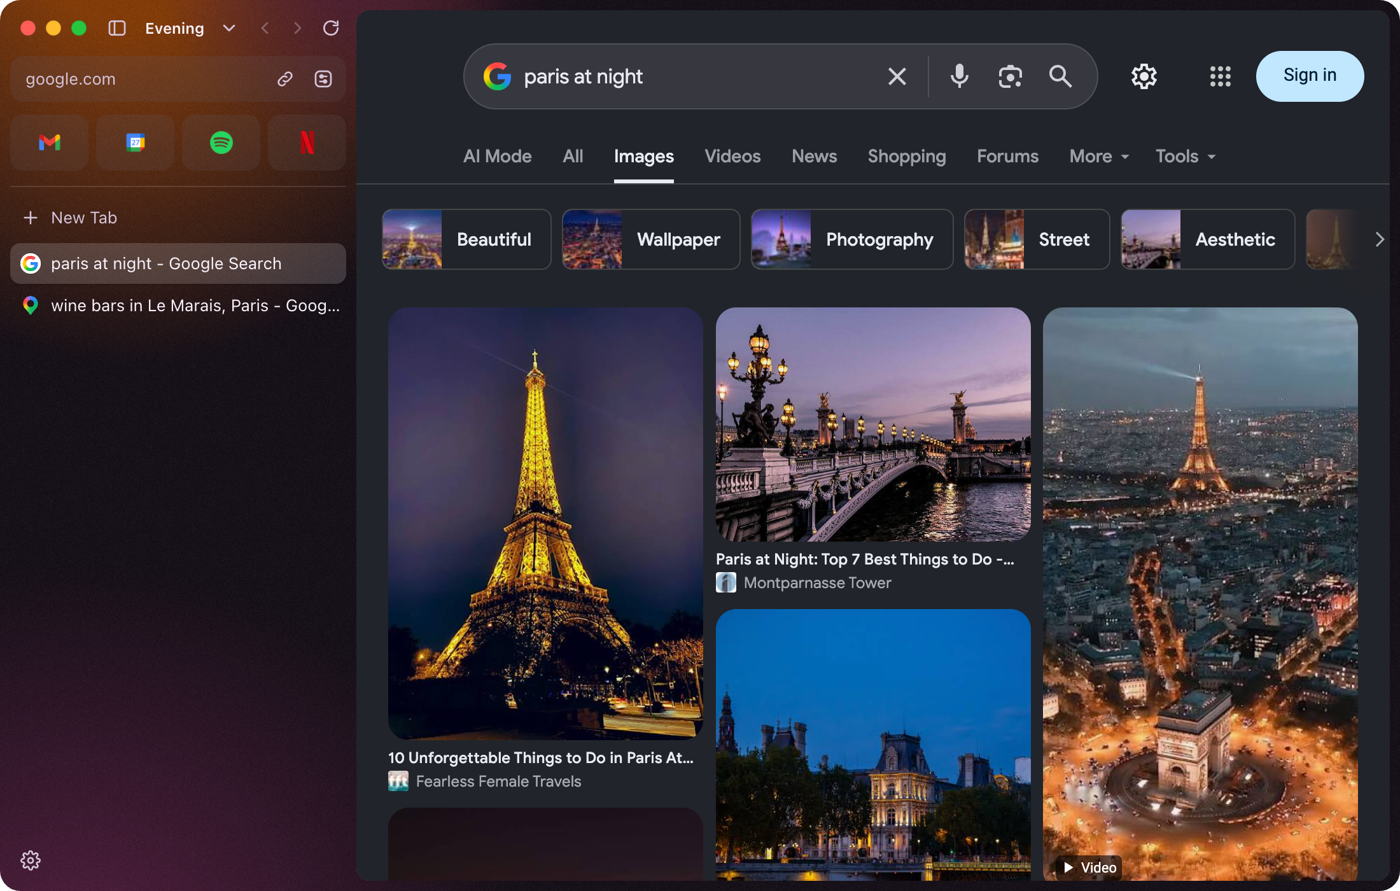1400x891 pixels.
Task: Reload the current page
Action: click(331, 28)
